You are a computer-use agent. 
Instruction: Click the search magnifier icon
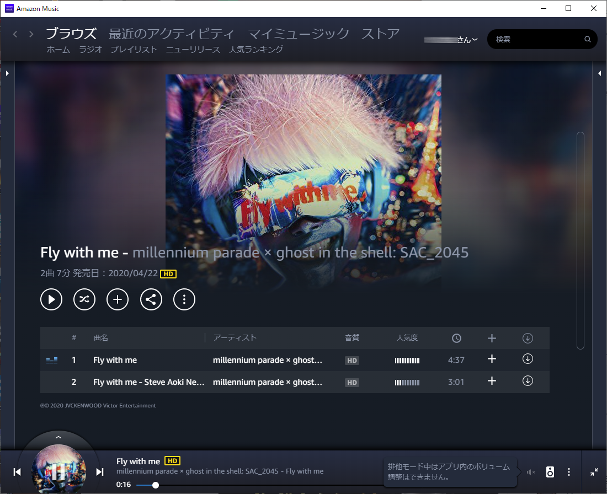tap(587, 39)
